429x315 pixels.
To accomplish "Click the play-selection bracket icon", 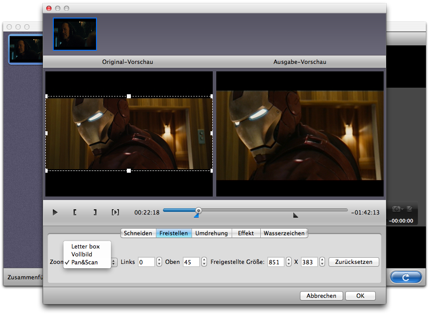I will point(115,212).
